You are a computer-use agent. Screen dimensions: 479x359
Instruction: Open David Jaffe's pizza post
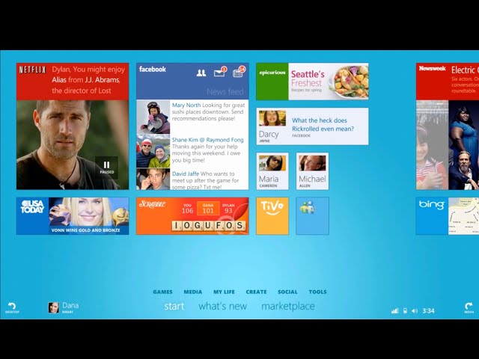click(x=205, y=180)
